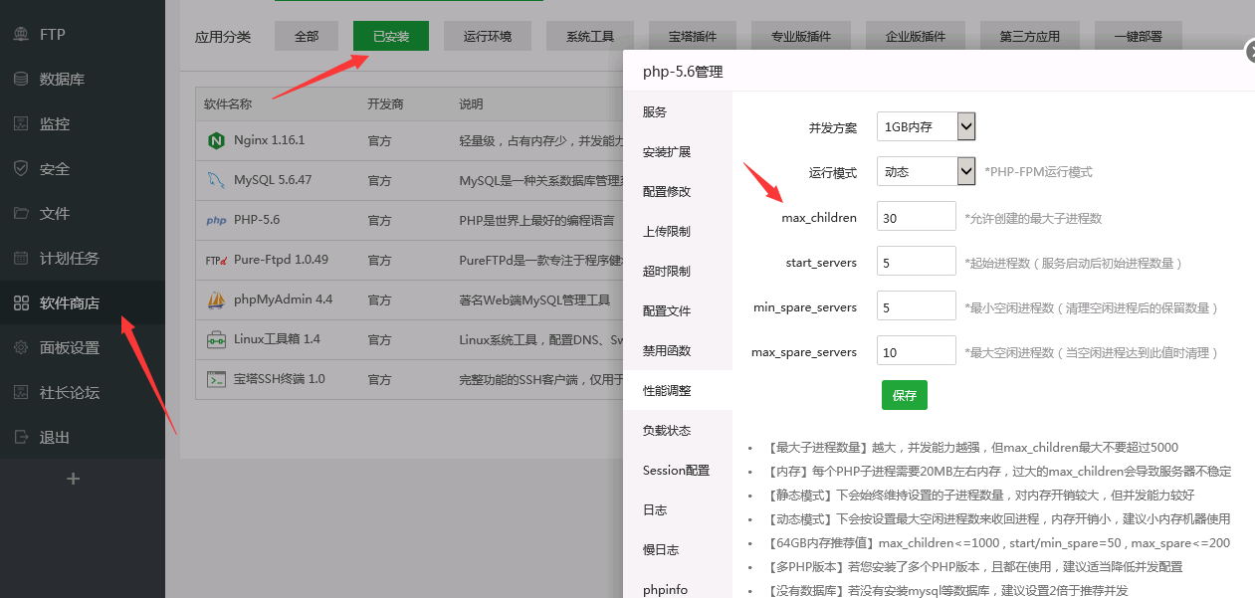This screenshot has height=598, width=1255.
Task: Click the MySQL 5.6.47 software name
Action: [273, 180]
